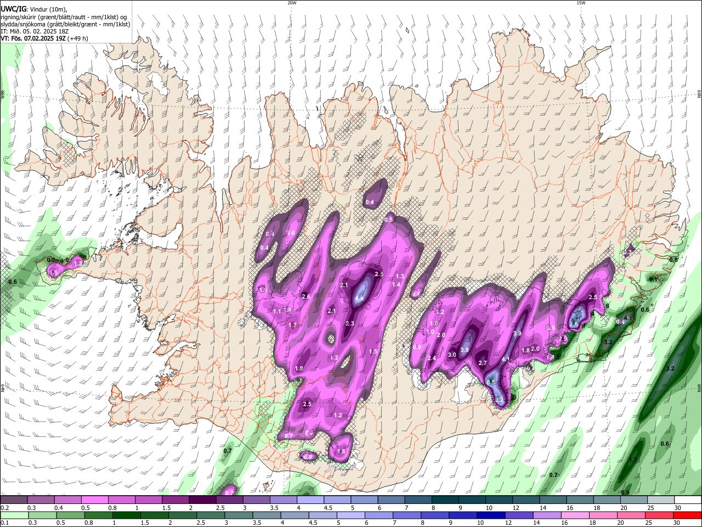Click the 3.0 snowfall value on the map
Screen dimensions: 702x527
click(x=452, y=355)
